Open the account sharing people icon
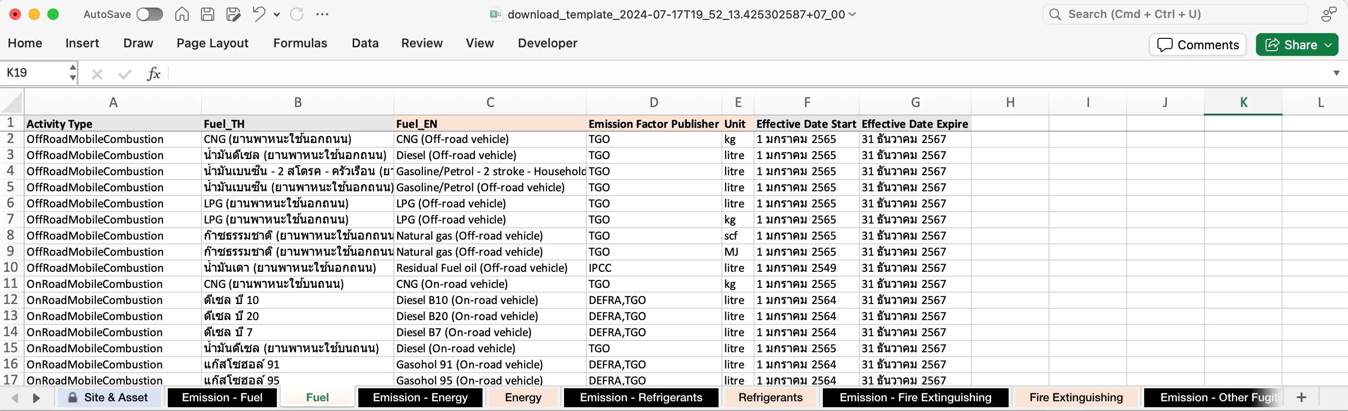 coord(1328,14)
